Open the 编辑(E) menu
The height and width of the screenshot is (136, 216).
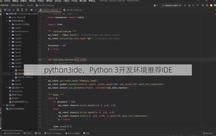pos(15,1)
